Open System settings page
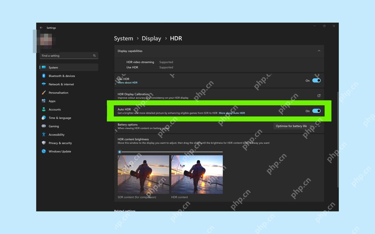375x234 pixels. click(x=69, y=67)
